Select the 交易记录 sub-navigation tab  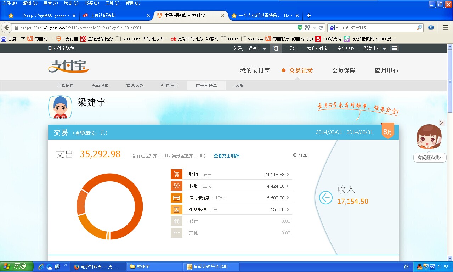click(66, 86)
